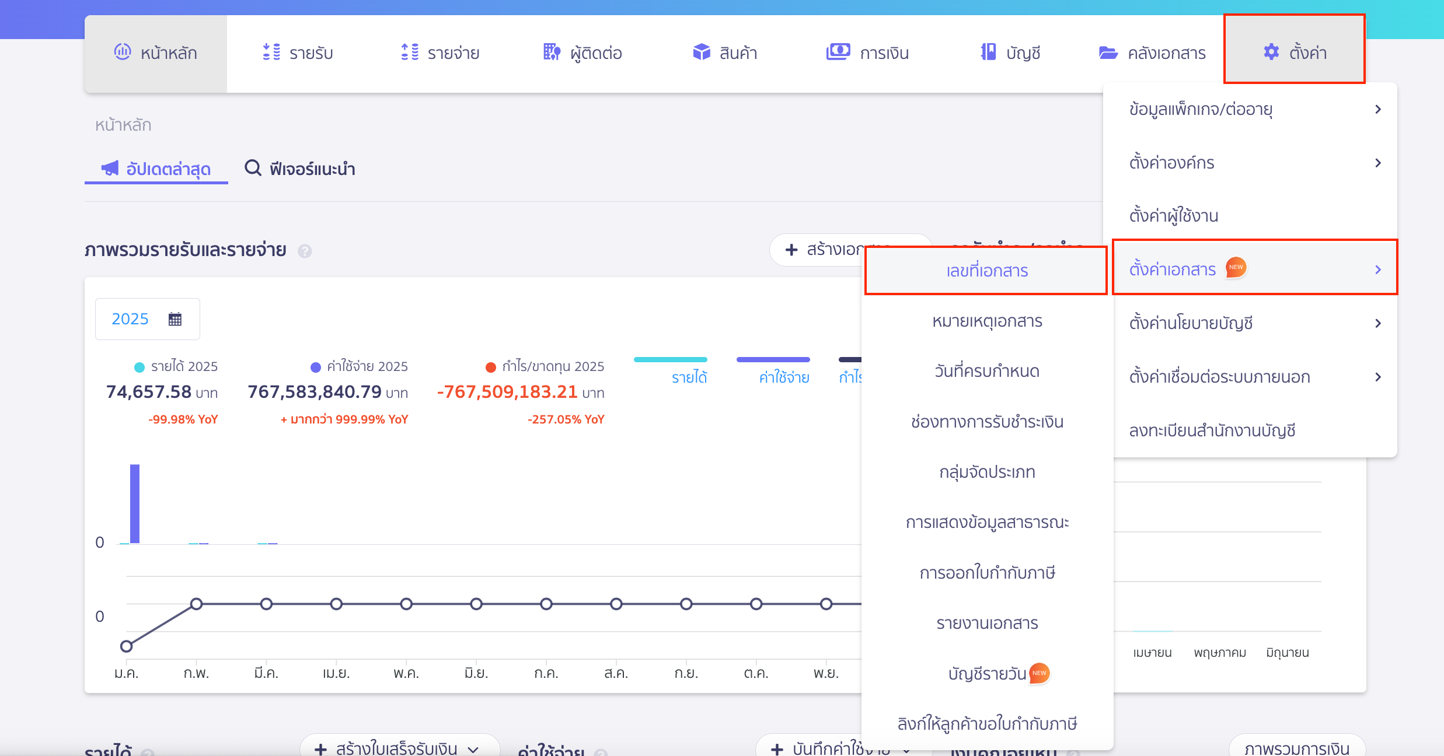Viewport: 1444px width, 756px height.
Task: Click the ก.พ. point on profit line
Action: coord(196,604)
